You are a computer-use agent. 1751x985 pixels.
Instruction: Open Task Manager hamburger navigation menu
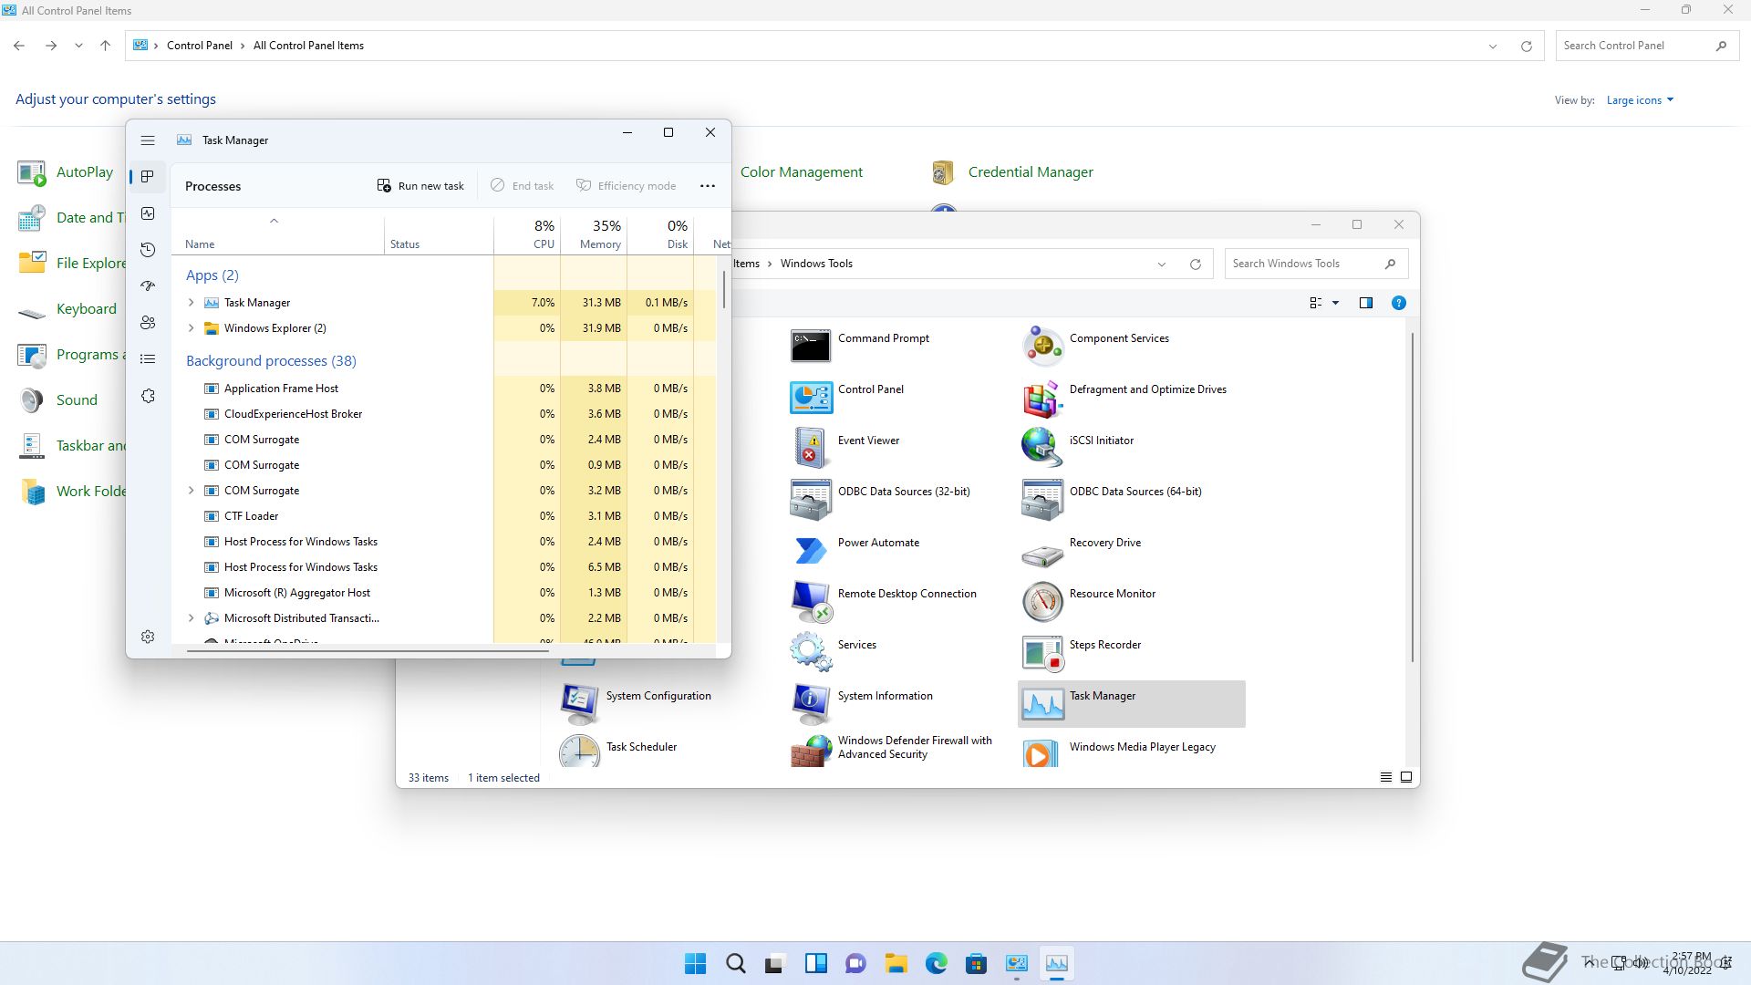tap(148, 140)
